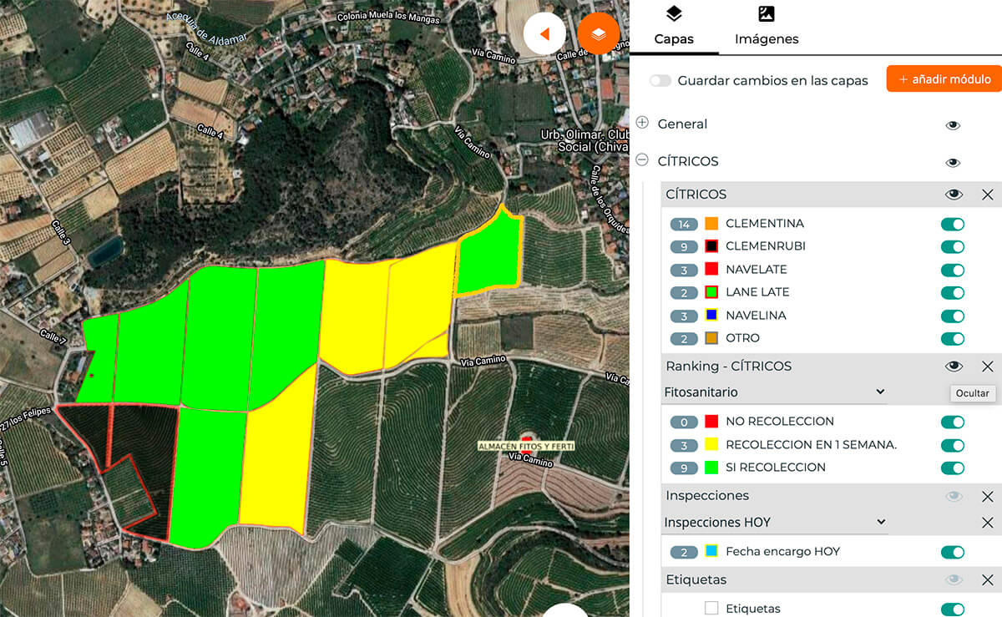Expand the General section
The height and width of the screenshot is (617, 1002).
pyautogui.click(x=642, y=122)
